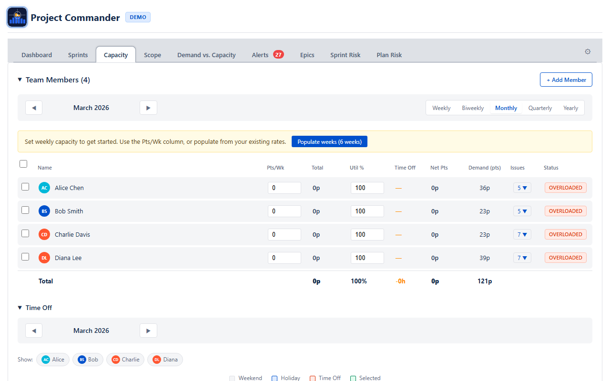Toggle the select-all members checkbox
Viewport: 610px width, 381px height.
[x=23, y=164]
